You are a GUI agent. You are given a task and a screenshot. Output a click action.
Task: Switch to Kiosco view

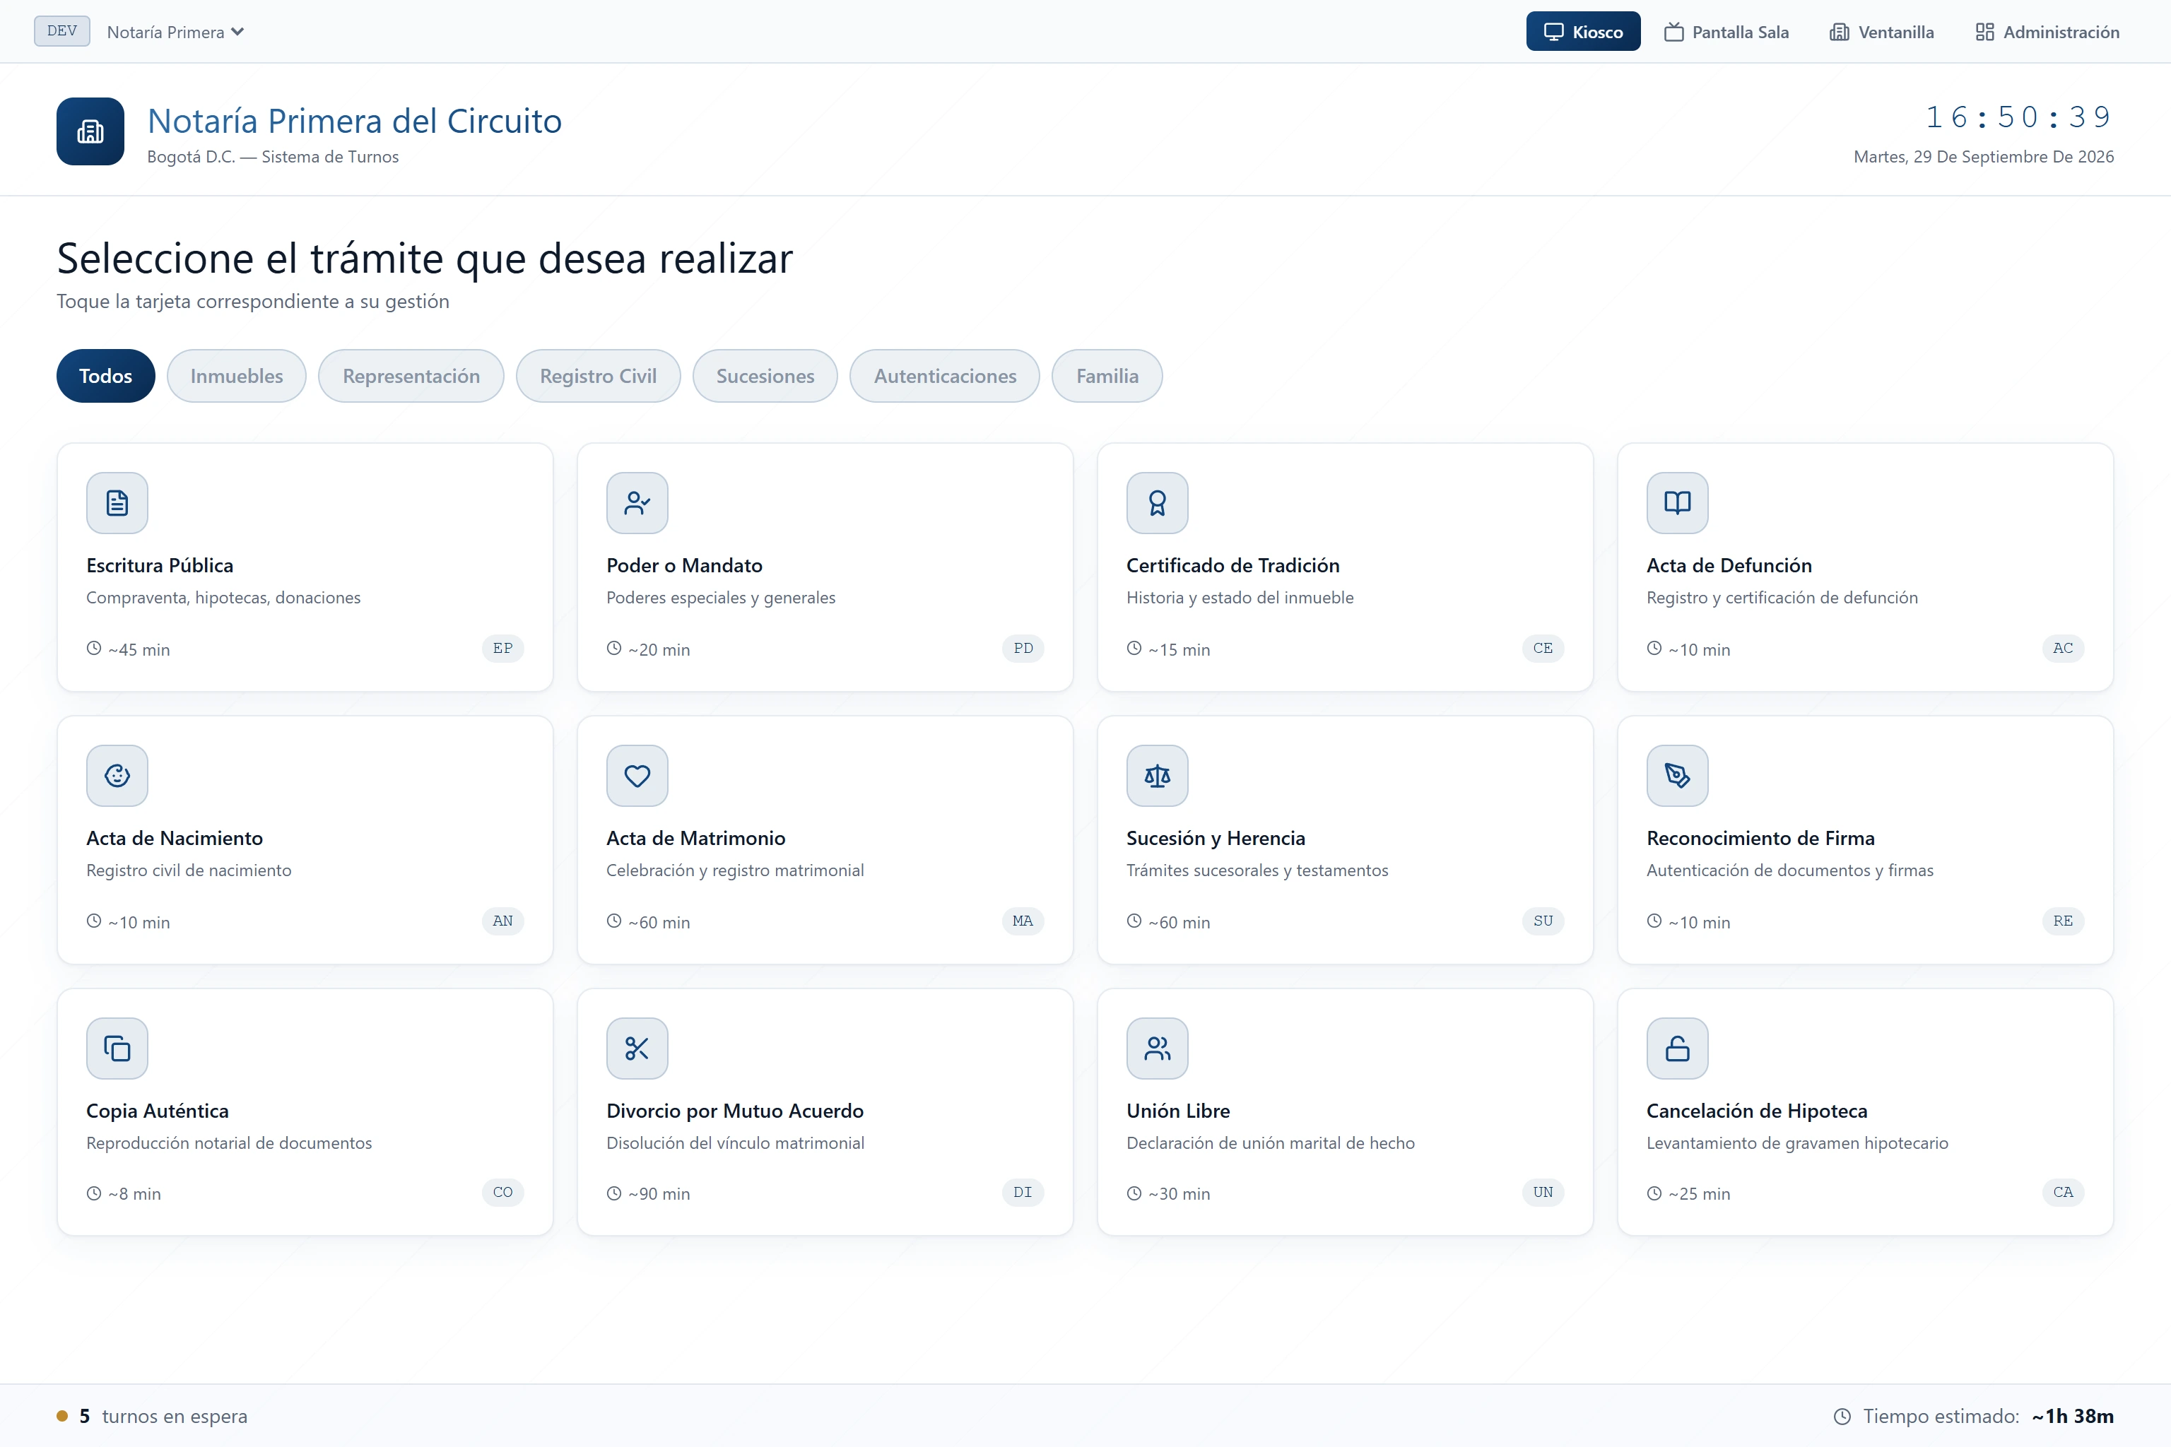pyautogui.click(x=1583, y=31)
